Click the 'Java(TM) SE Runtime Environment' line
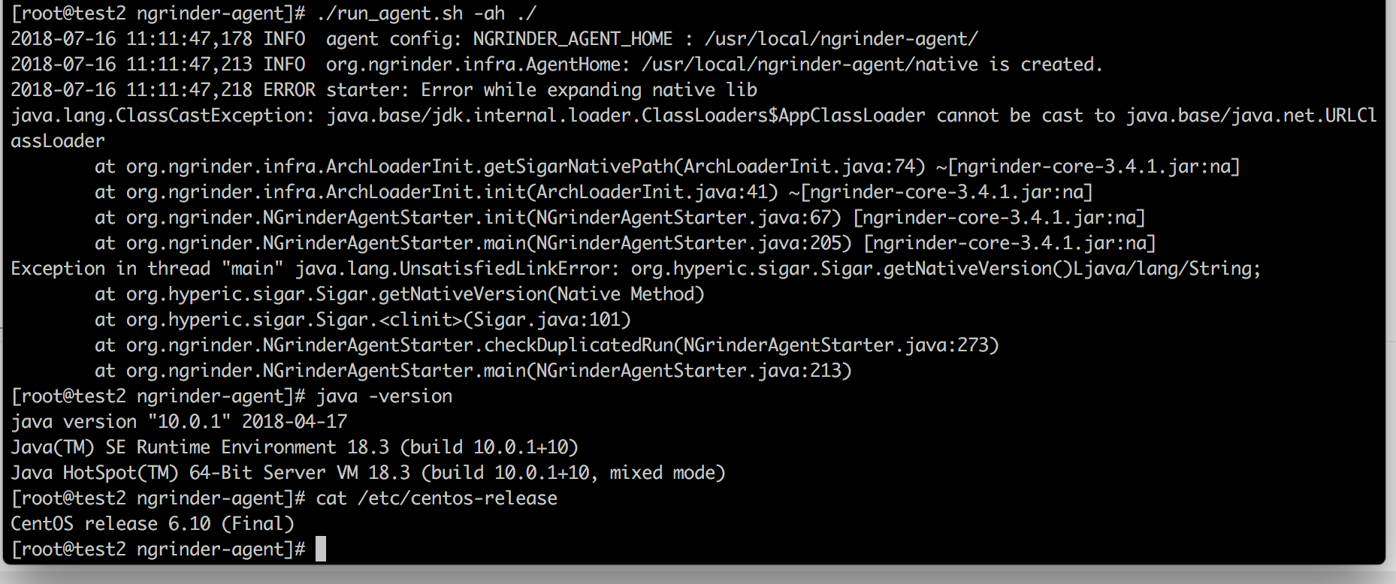 [x=174, y=447]
